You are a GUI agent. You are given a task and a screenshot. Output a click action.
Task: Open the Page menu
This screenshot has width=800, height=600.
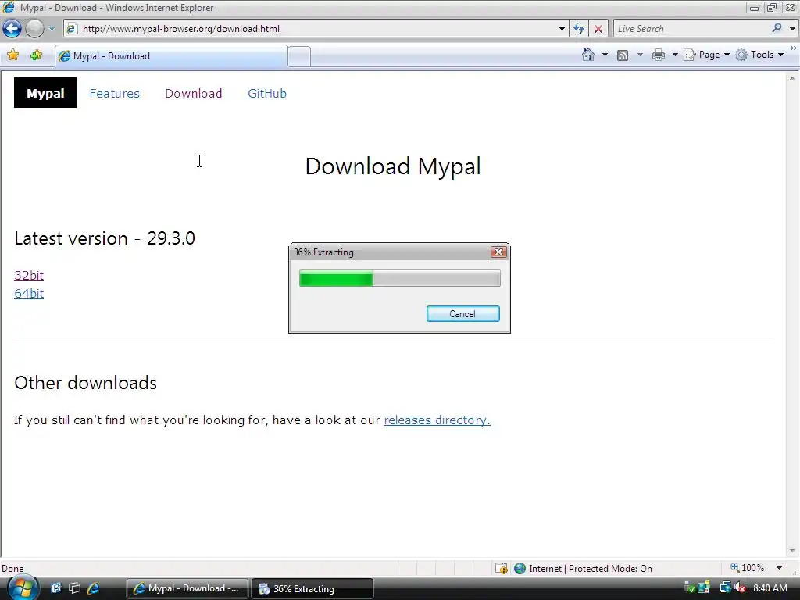point(706,55)
